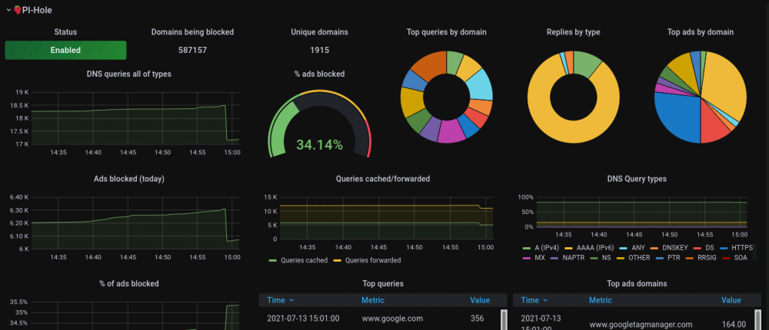Open the Domains being blocked panel title
Image resolution: width=769 pixels, height=330 pixels.
[192, 31]
